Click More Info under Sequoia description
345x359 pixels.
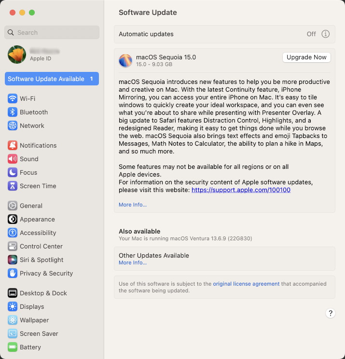[133, 205]
